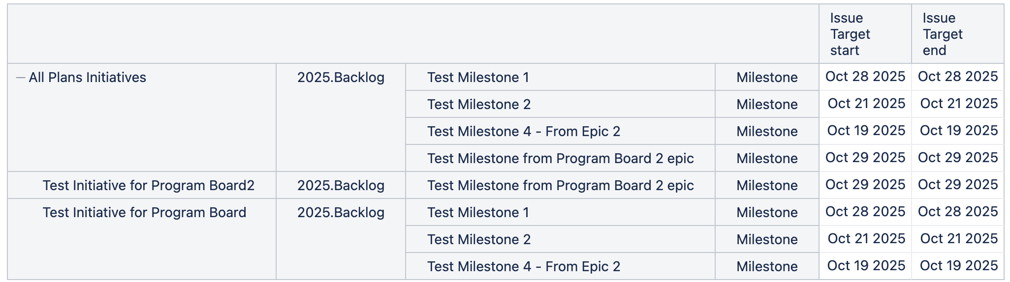Click 2025.Backlog in the bottom initiative group
Image resolution: width=1010 pixels, height=282 pixels.
[341, 213]
